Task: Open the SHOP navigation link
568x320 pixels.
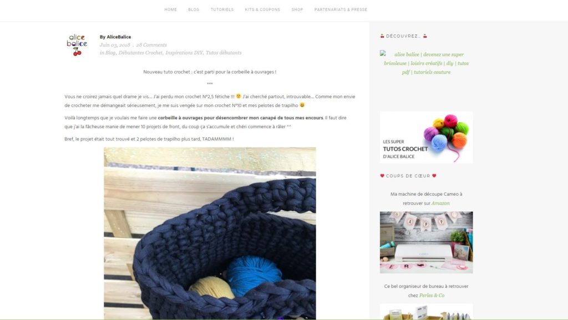Action: [x=297, y=10]
